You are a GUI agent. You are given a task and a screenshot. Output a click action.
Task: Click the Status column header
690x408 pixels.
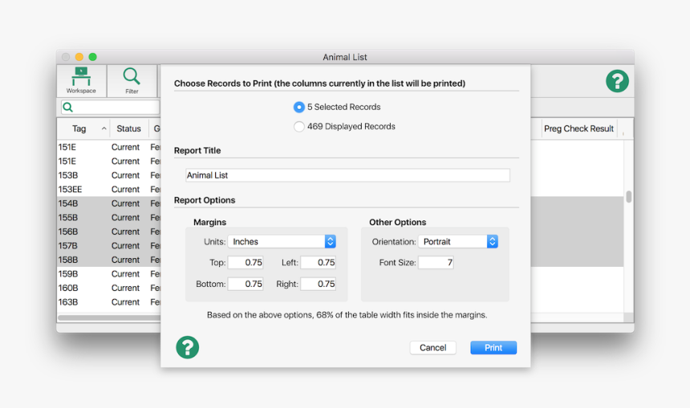tap(128, 128)
